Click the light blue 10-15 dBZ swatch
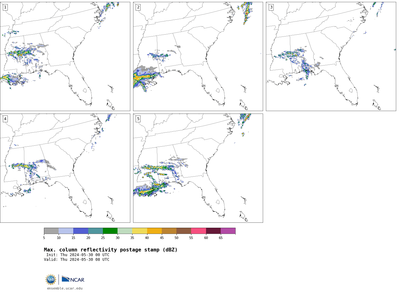The height and width of the screenshot is (292, 399). (66, 231)
